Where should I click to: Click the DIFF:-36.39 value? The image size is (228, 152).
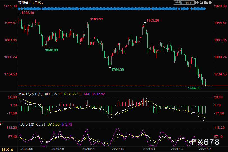coord(53,94)
